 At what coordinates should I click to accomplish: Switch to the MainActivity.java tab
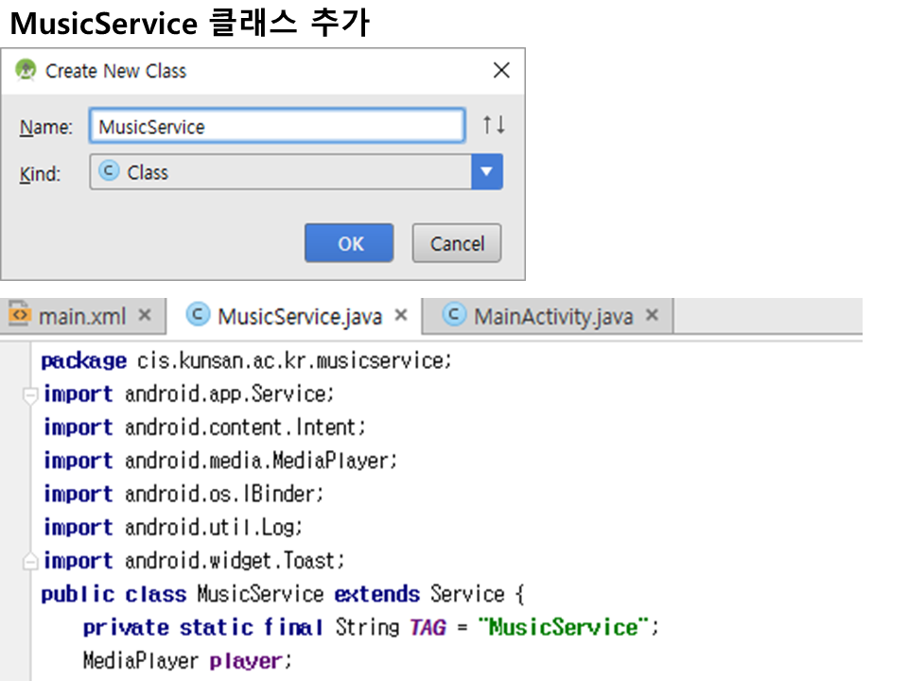(x=553, y=316)
